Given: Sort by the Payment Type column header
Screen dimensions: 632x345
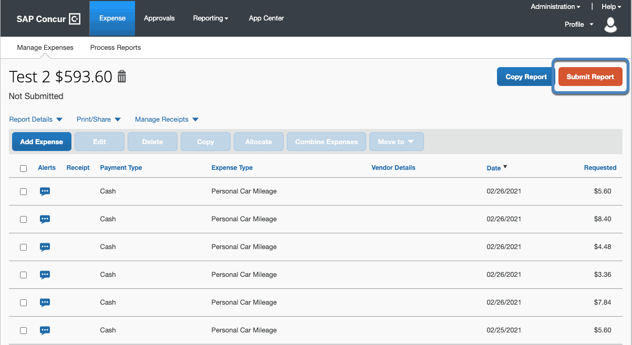Looking at the screenshot, I should [121, 168].
